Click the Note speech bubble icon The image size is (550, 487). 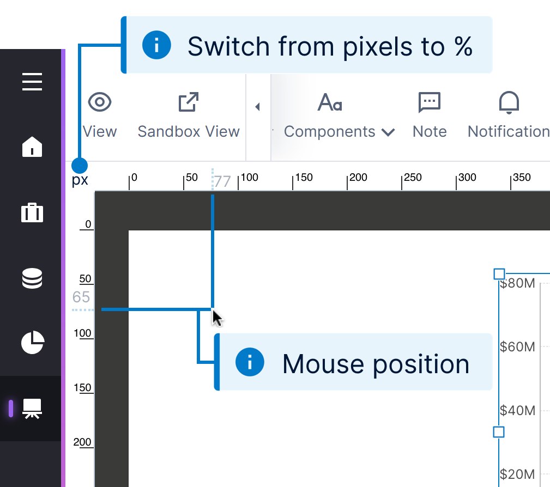[430, 102]
